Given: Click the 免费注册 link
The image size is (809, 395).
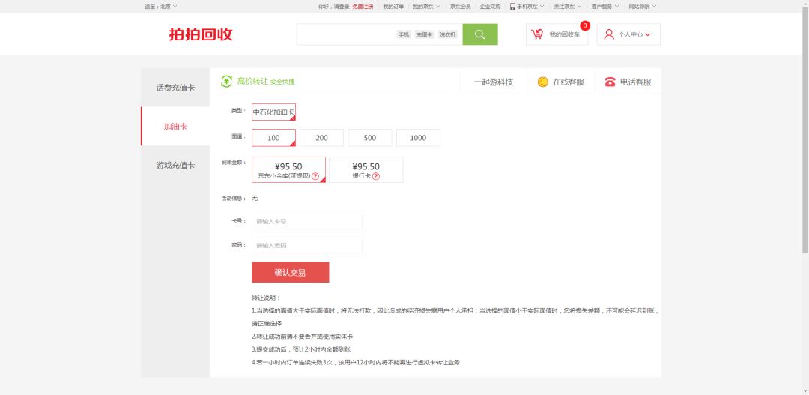Looking at the screenshot, I should pyautogui.click(x=363, y=7).
